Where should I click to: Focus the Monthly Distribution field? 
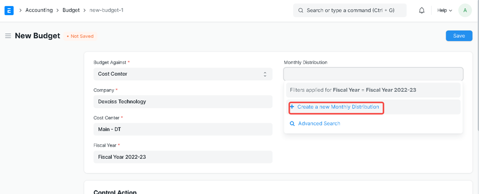tap(373, 74)
